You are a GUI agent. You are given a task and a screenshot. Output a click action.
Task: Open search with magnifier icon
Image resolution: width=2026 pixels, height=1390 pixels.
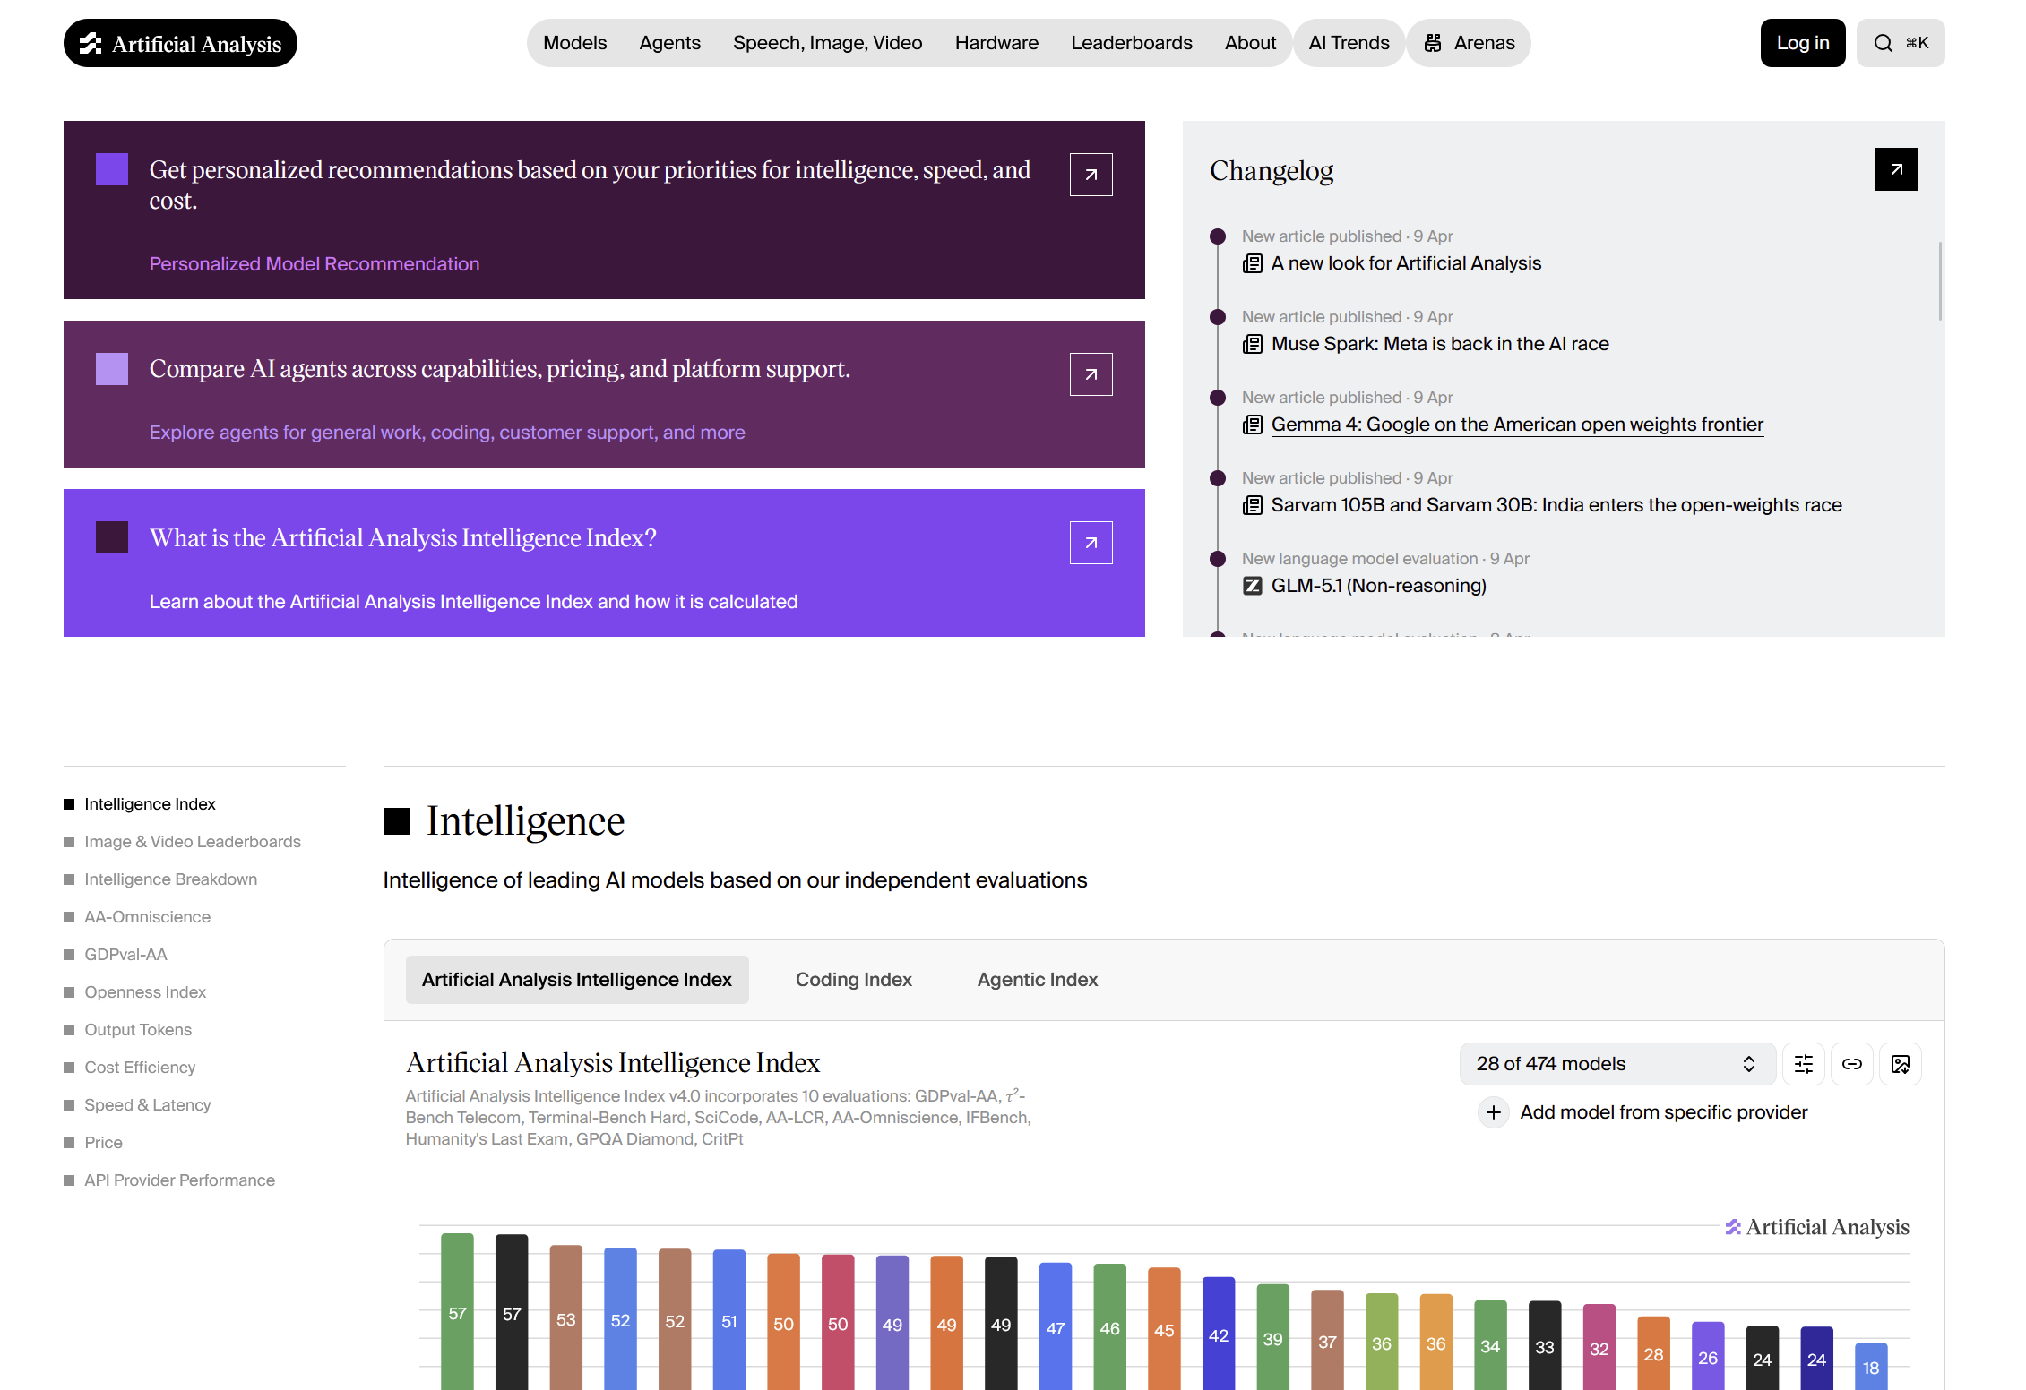(1884, 43)
